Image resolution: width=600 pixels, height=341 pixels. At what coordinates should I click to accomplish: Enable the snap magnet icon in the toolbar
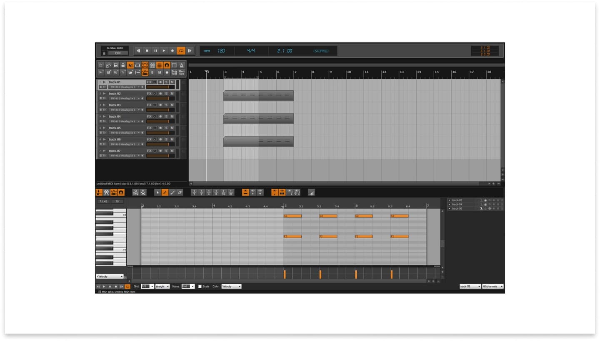pos(167,66)
